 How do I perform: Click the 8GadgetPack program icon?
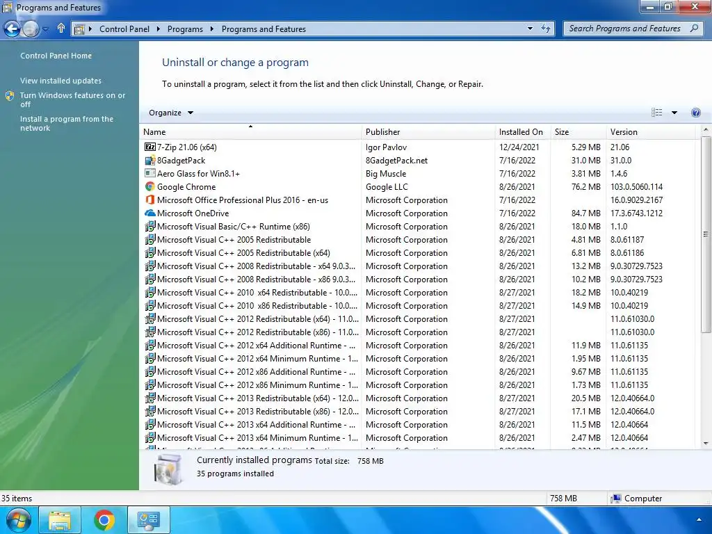point(150,161)
